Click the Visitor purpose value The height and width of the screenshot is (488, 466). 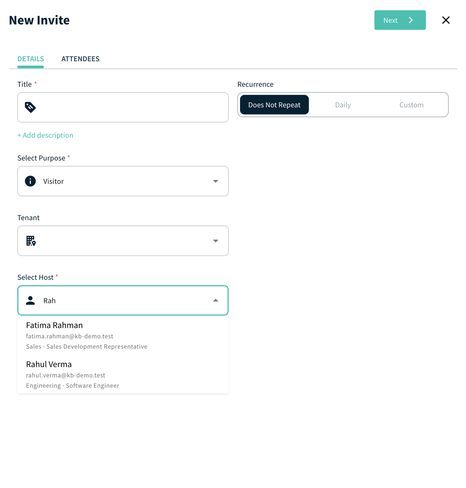click(54, 181)
